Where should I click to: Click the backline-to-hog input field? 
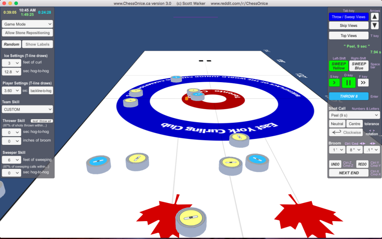pos(41,90)
